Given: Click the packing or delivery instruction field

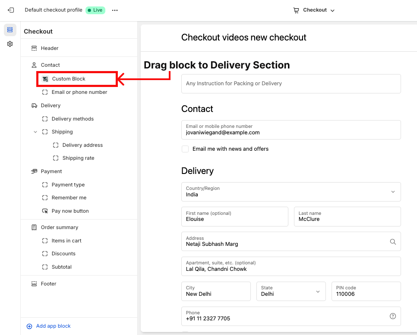Looking at the screenshot, I should tap(291, 84).
